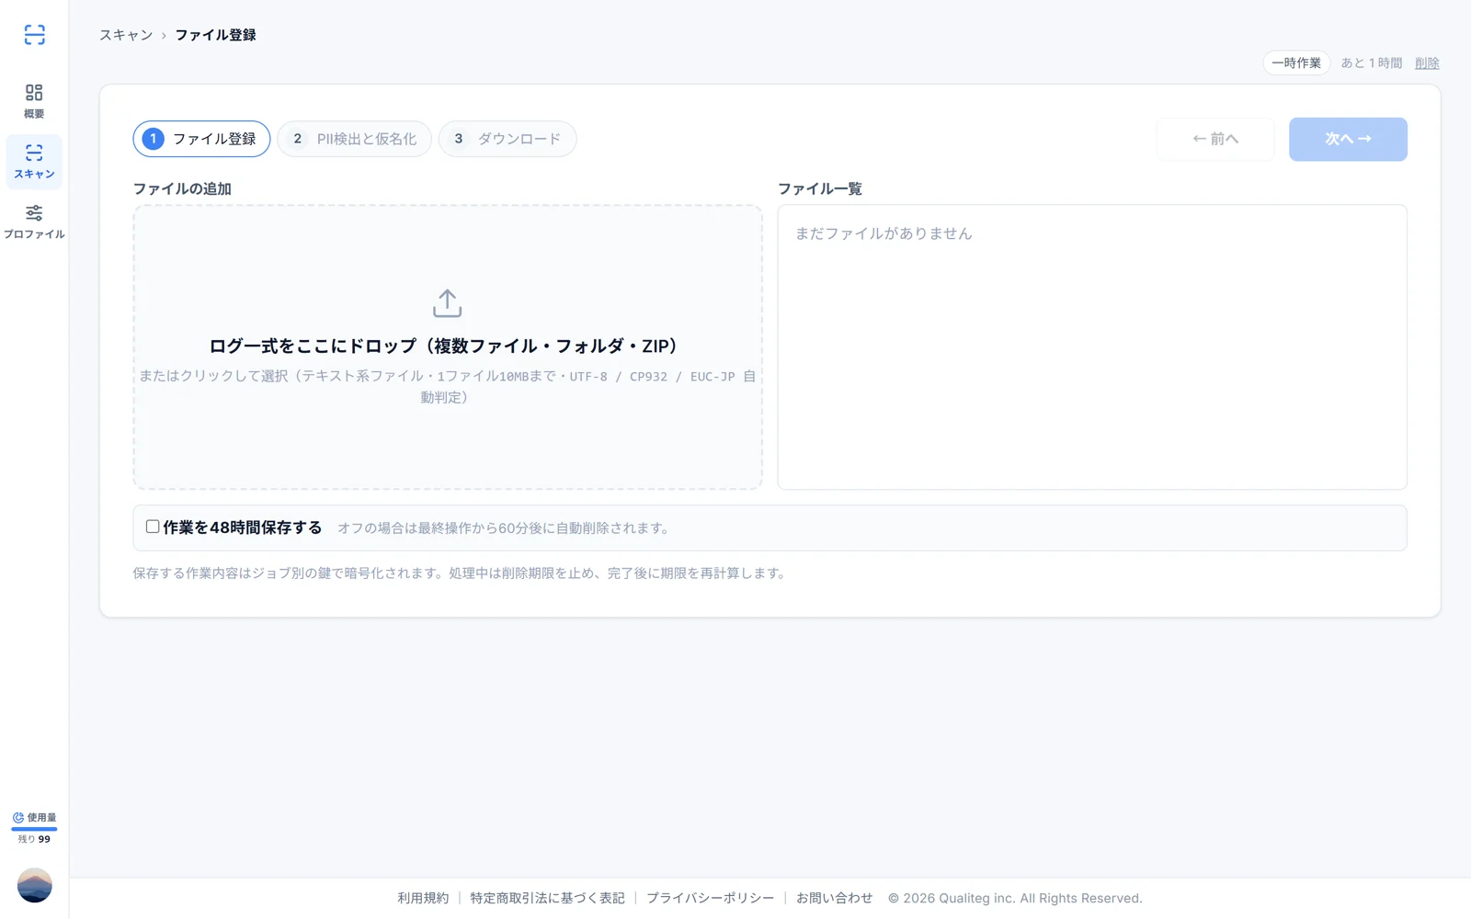
Task: Open the プロファイル sidebar item
Action: tap(34, 222)
